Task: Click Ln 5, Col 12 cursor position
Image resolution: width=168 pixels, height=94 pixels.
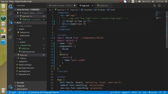Action: 115,92
